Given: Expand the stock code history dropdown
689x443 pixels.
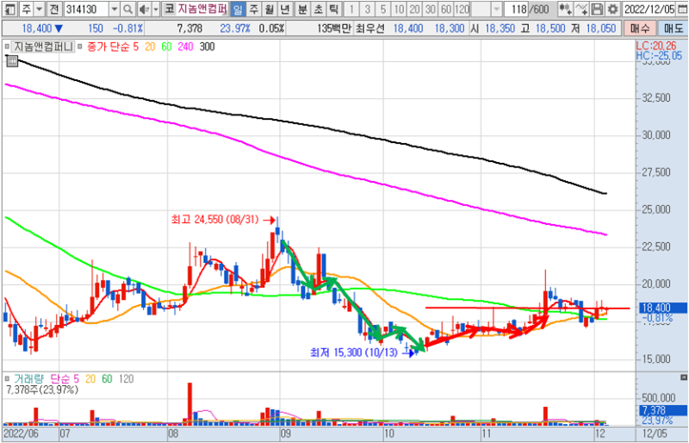Looking at the screenshot, I should coord(115,9).
